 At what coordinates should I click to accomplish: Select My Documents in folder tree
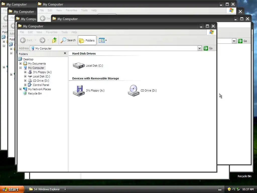(x=37, y=64)
